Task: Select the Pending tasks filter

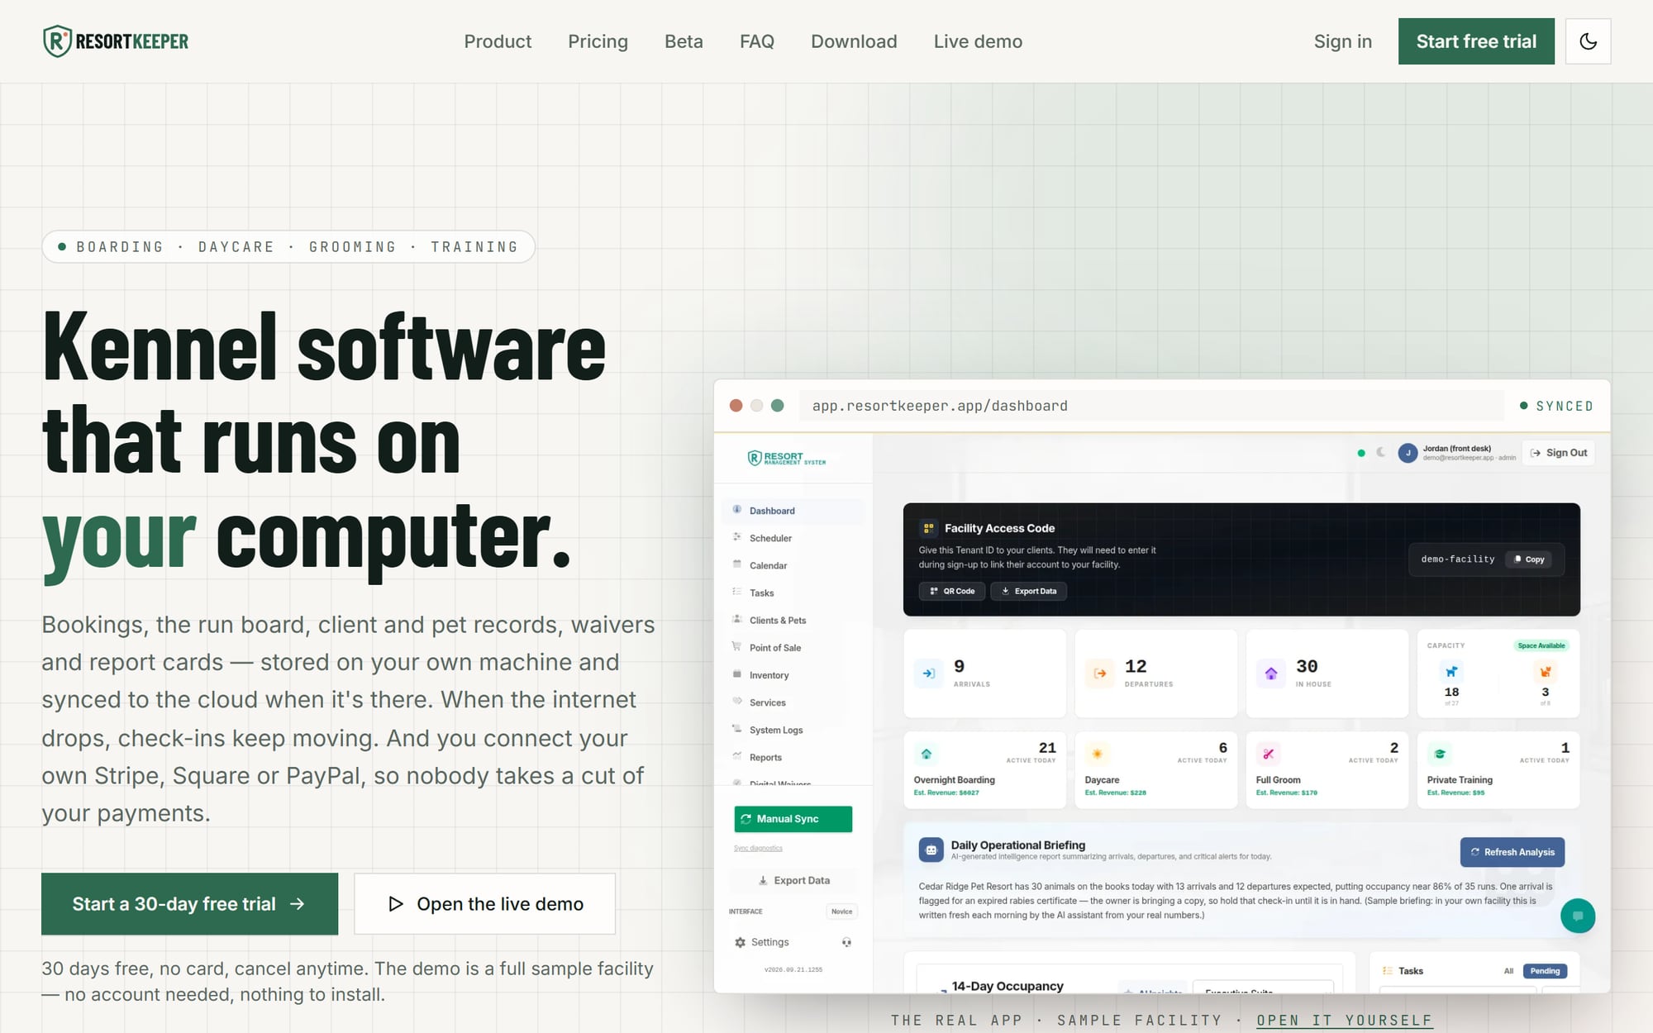Action: (1545, 971)
